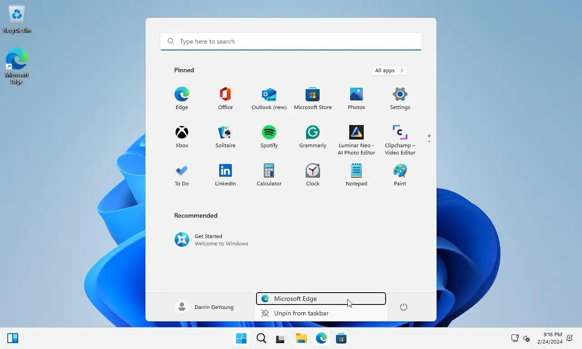
Task: Open Microsoft Store from pinned apps
Action: click(x=313, y=99)
